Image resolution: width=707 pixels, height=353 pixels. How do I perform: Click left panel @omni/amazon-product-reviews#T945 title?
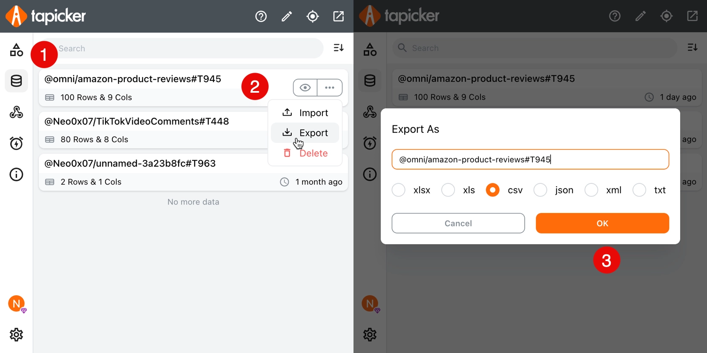(x=133, y=79)
